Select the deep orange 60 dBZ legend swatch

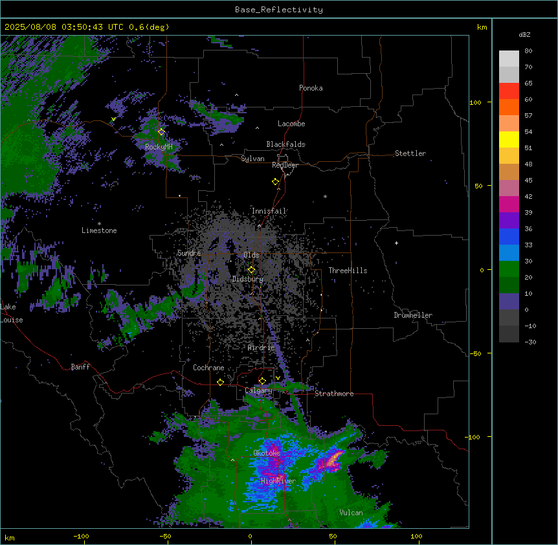[509, 107]
